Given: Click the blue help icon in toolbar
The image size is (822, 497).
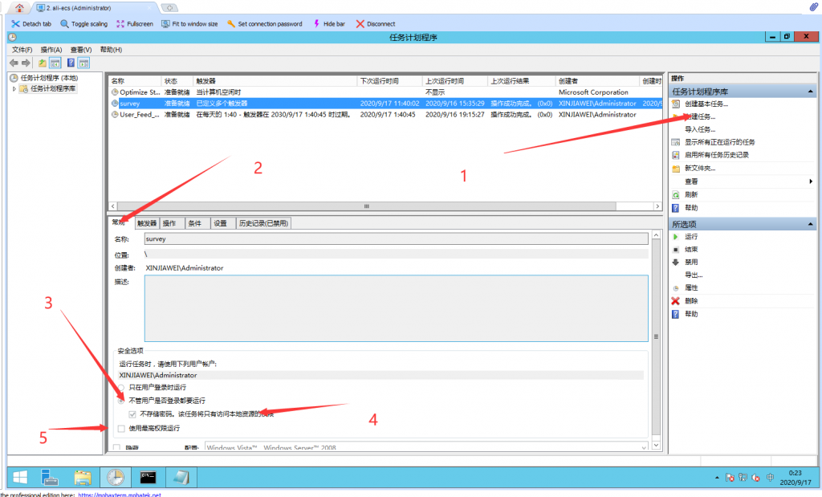Looking at the screenshot, I should (x=71, y=63).
